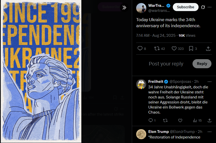Reply to Freiheit's comment

coord(151,120)
